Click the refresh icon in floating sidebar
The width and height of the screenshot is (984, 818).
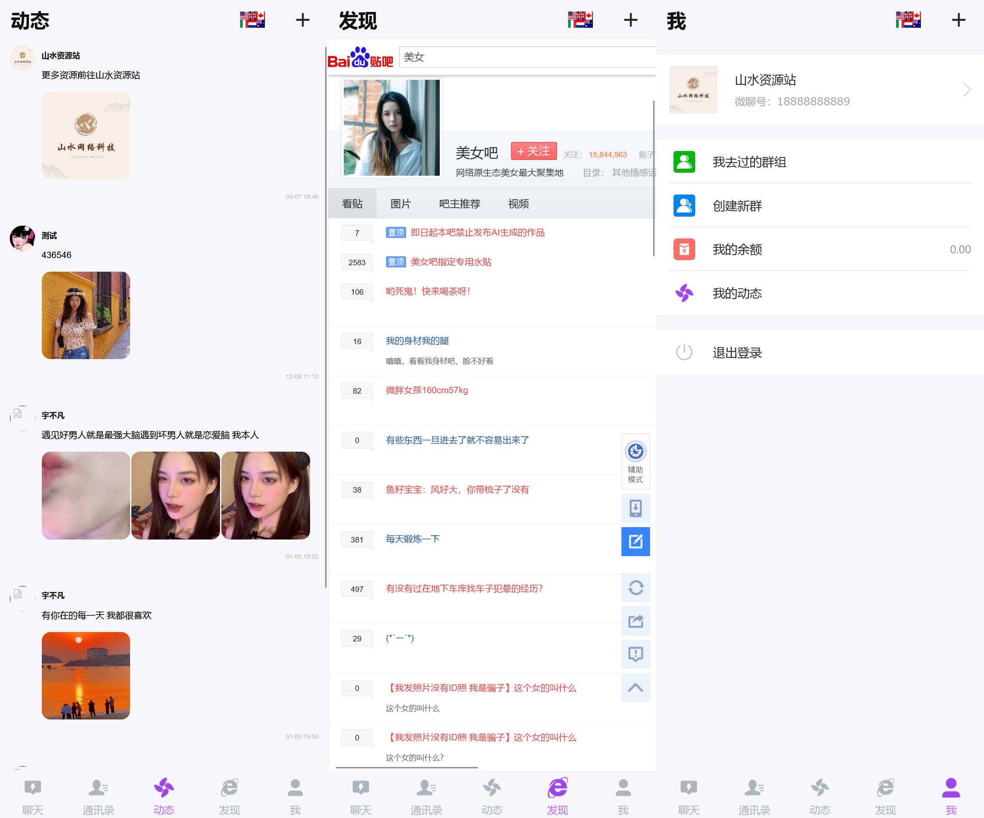(x=636, y=588)
